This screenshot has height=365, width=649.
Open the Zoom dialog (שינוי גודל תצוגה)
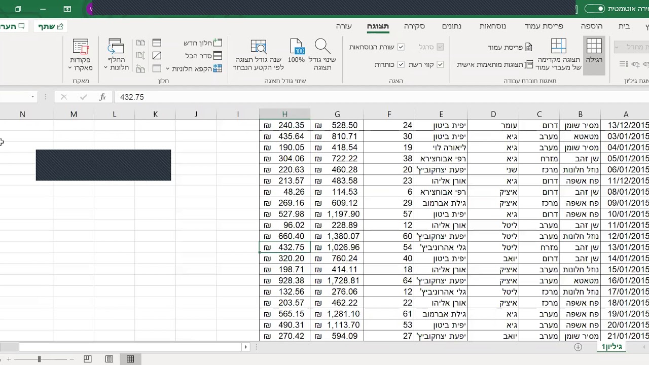tap(322, 54)
